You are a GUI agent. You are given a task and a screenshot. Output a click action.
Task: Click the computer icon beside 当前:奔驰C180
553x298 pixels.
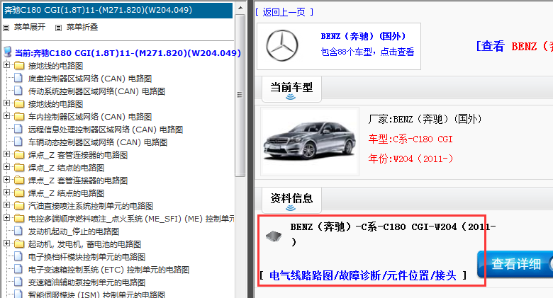pos(7,52)
